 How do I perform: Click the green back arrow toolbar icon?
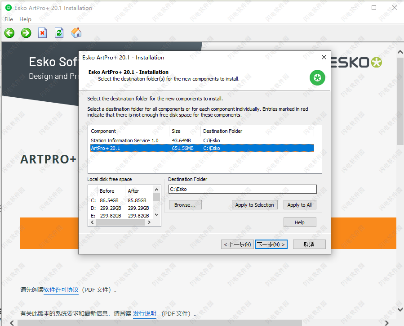click(9, 33)
